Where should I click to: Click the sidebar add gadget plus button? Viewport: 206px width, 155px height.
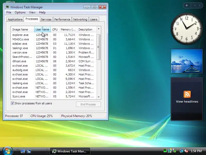186,5
